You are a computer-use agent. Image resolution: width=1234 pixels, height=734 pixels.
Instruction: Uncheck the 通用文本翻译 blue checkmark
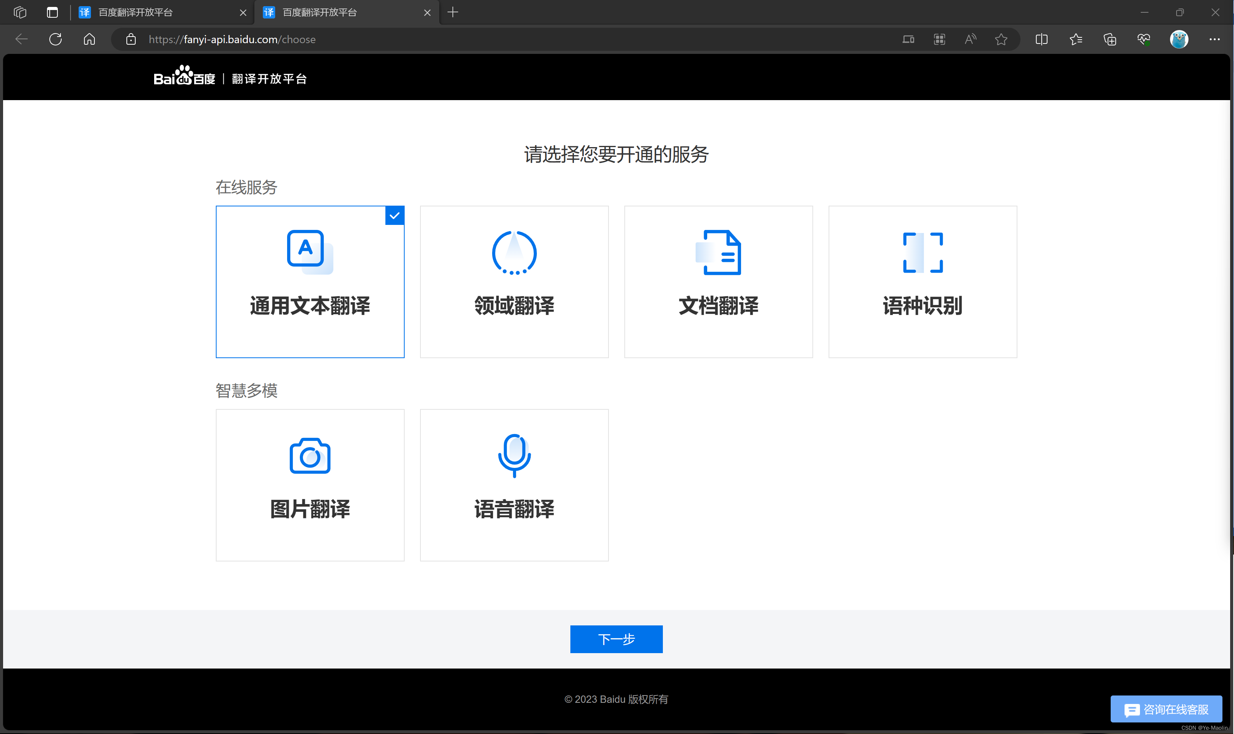(395, 216)
